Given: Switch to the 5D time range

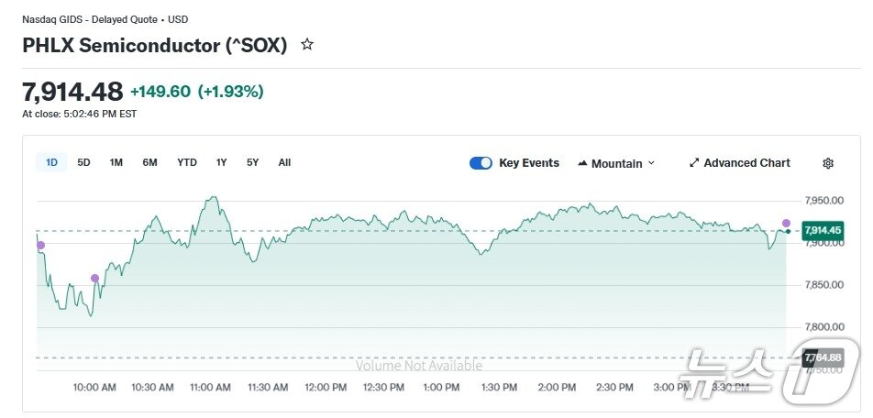Looking at the screenshot, I should coord(83,162).
